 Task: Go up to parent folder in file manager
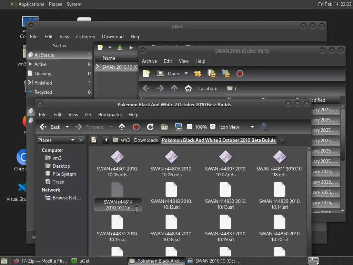(122, 127)
